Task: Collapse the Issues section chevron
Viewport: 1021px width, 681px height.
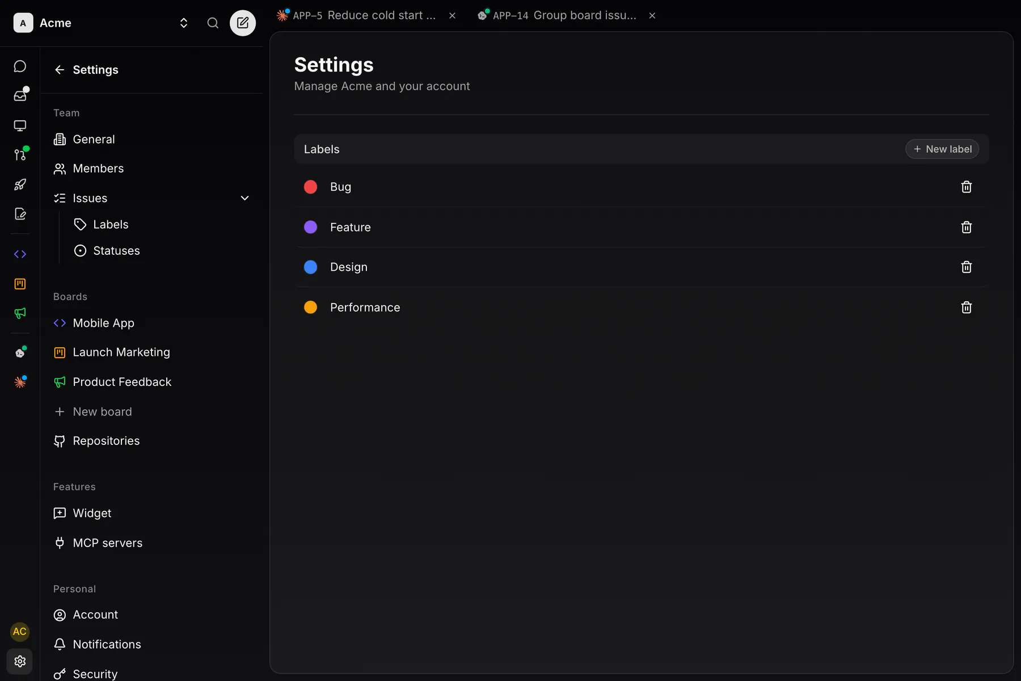Action: [x=245, y=198]
